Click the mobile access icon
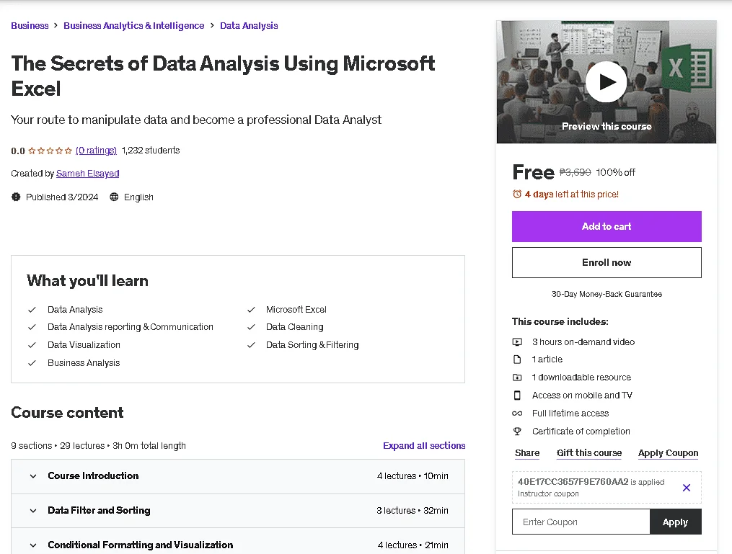The image size is (732, 554). pyautogui.click(x=517, y=396)
